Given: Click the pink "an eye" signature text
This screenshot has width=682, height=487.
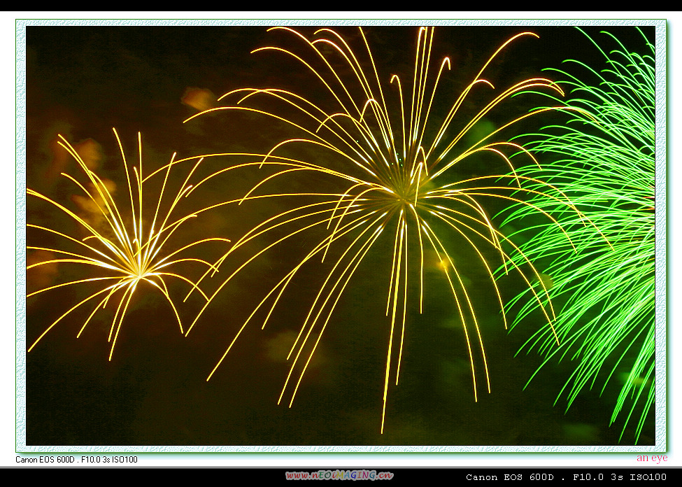Looking at the screenshot, I should coord(651,458).
